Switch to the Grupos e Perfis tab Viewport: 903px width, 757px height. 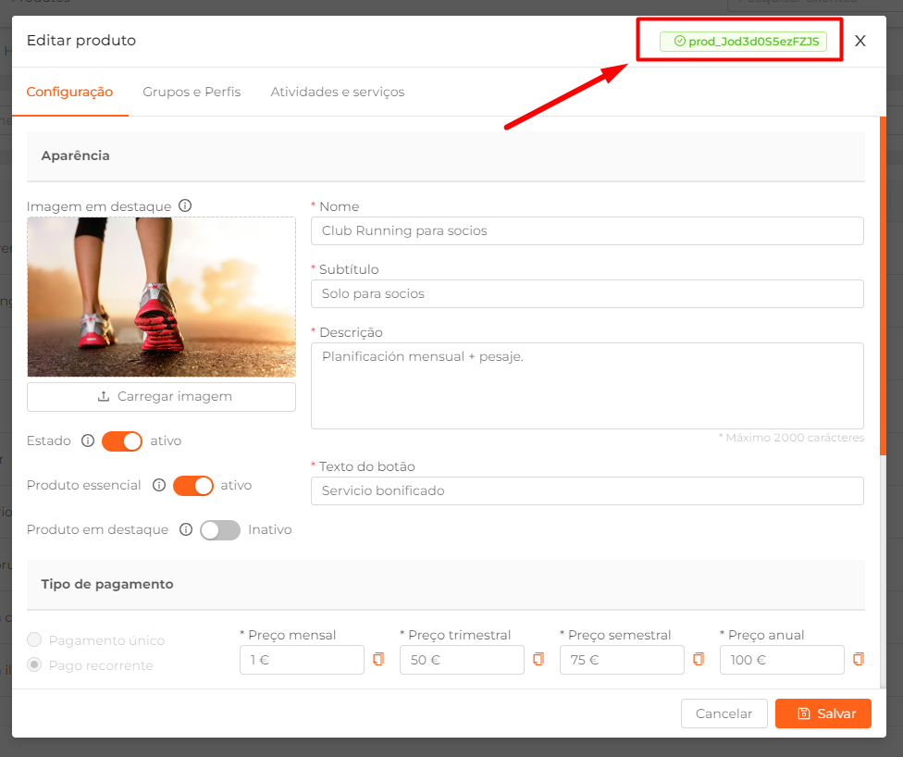coord(192,92)
